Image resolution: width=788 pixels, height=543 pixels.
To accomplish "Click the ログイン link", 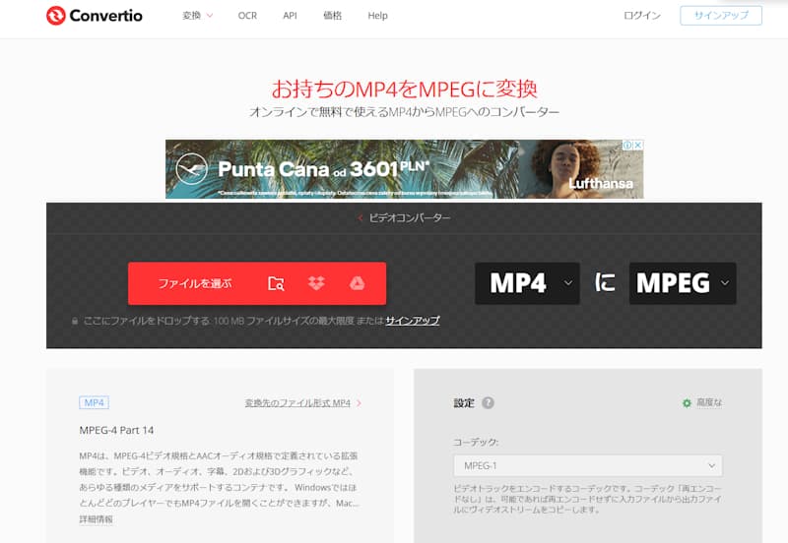I will click(643, 16).
